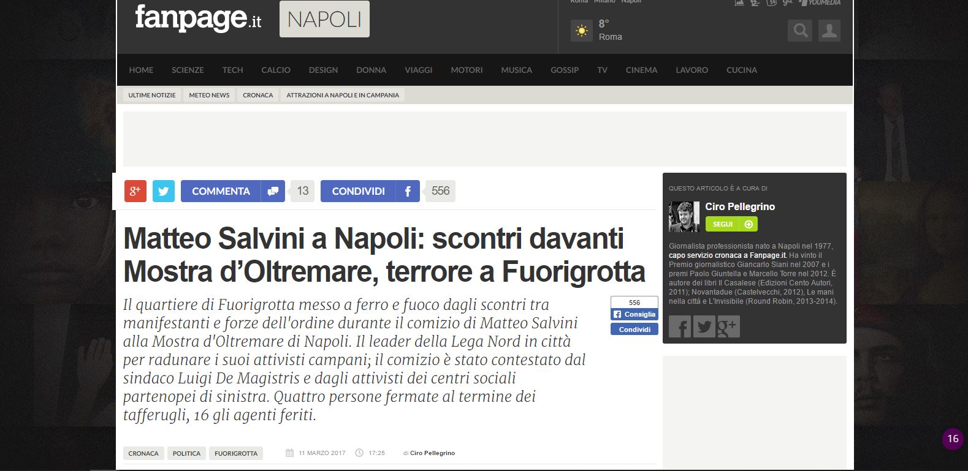This screenshot has width=968, height=471.
Task: Click the Facebook f icon beside CONDIVIDI
Action: point(408,191)
